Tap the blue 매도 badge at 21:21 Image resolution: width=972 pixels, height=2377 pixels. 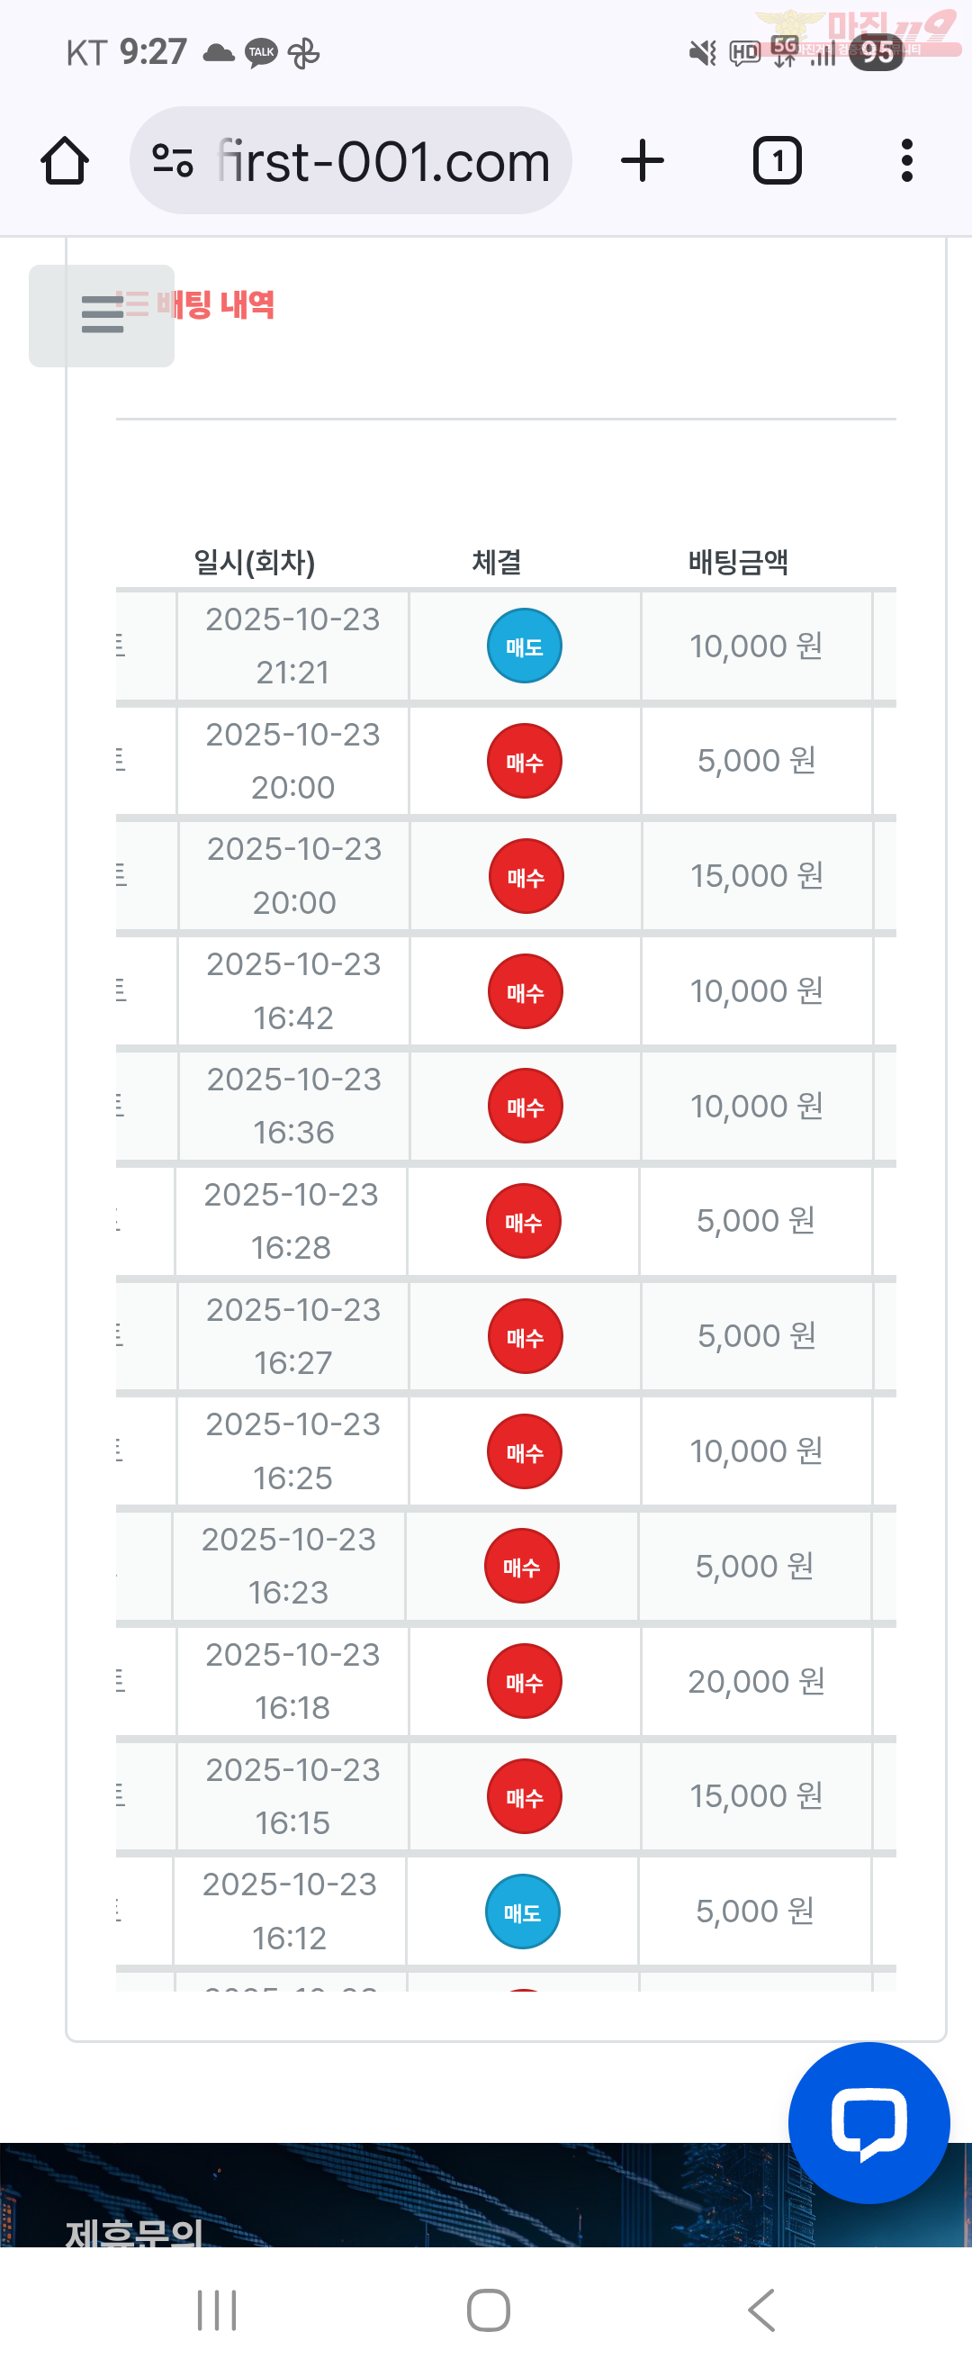click(524, 646)
